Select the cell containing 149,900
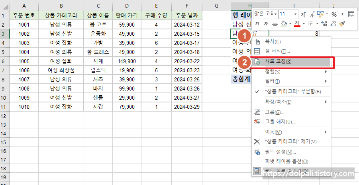This screenshot has height=185, width=359. [x=127, y=61]
